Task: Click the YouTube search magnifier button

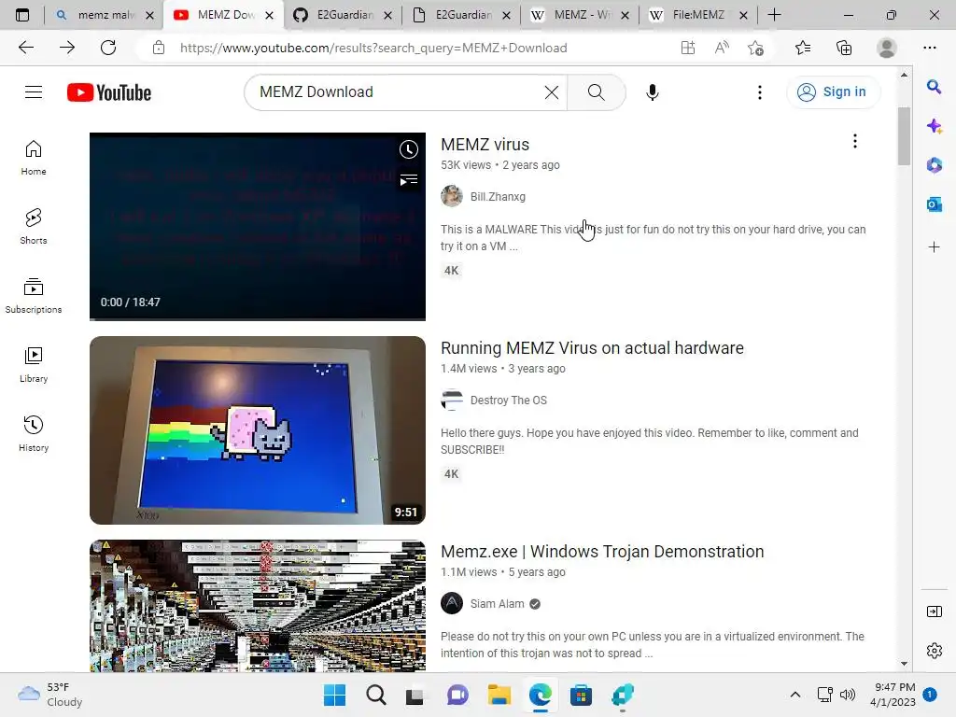Action: pos(596,92)
